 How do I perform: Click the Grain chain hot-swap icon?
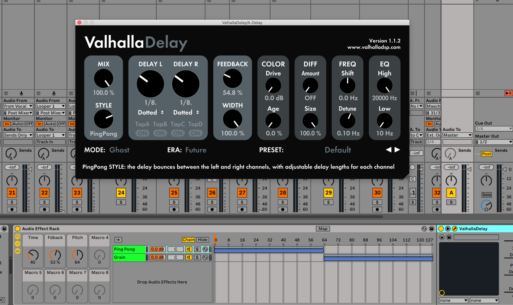(205, 257)
